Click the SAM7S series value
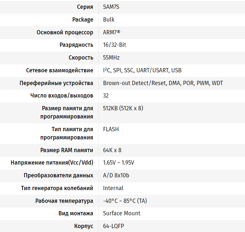 coord(111,7)
